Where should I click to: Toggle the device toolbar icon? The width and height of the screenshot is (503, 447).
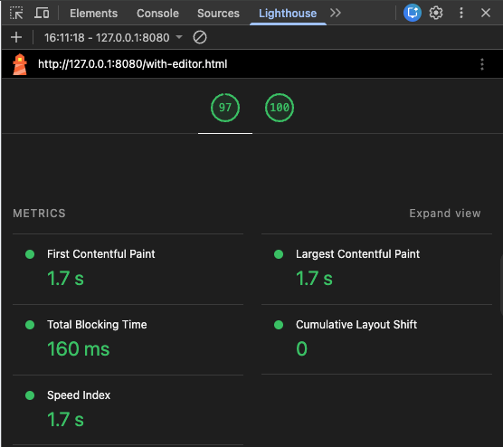pyautogui.click(x=42, y=14)
